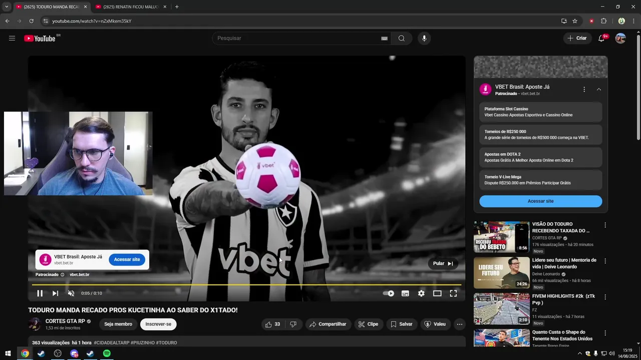Pause the video
The width and height of the screenshot is (641, 360).
(40, 293)
